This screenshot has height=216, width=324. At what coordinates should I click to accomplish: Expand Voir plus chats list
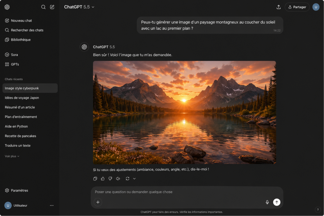12,156
